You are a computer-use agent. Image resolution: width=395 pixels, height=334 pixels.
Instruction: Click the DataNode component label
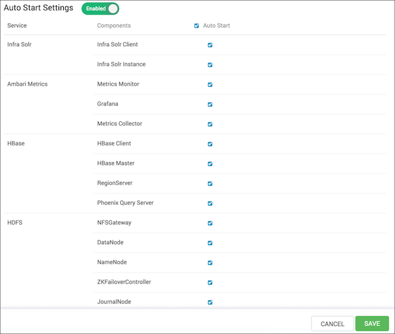[110, 242]
